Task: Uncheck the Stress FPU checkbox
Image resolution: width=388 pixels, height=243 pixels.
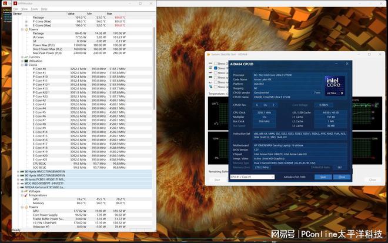Action: pyautogui.click(x=216, y=68)
